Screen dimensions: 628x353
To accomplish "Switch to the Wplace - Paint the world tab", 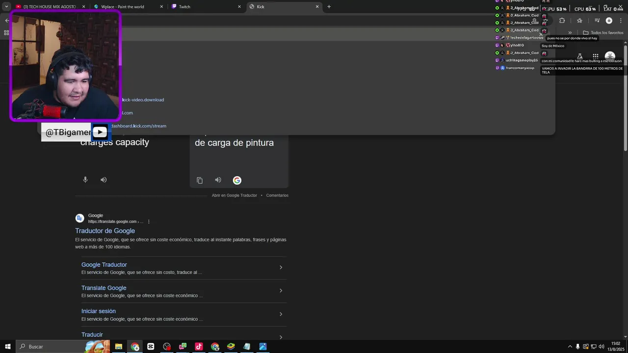I will [129, 7].
